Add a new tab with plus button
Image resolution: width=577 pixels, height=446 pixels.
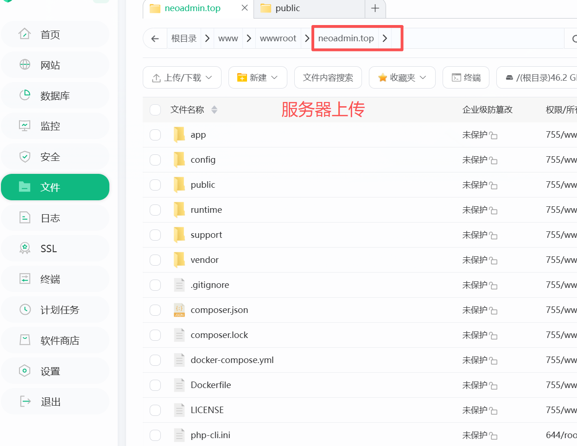point(375,8)
